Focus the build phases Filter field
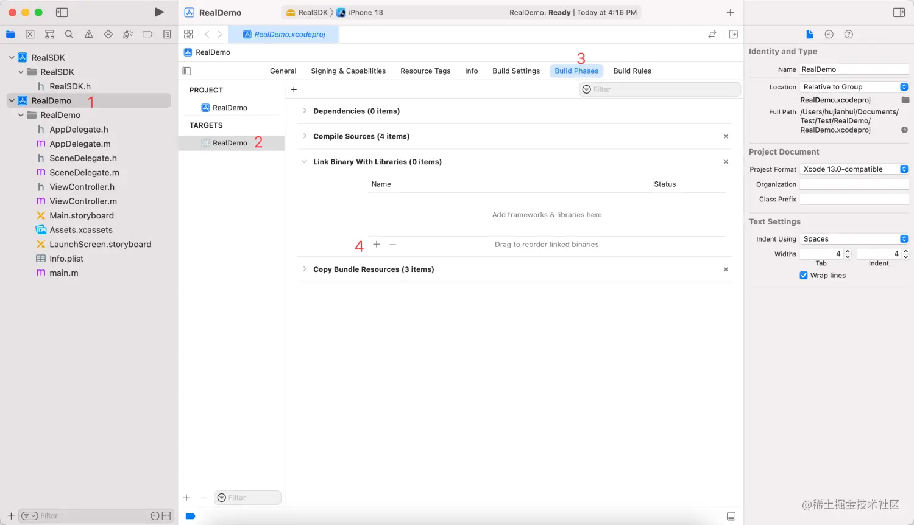Image resolution: width=914 pixels, height=525 pixels. point(660,89)
